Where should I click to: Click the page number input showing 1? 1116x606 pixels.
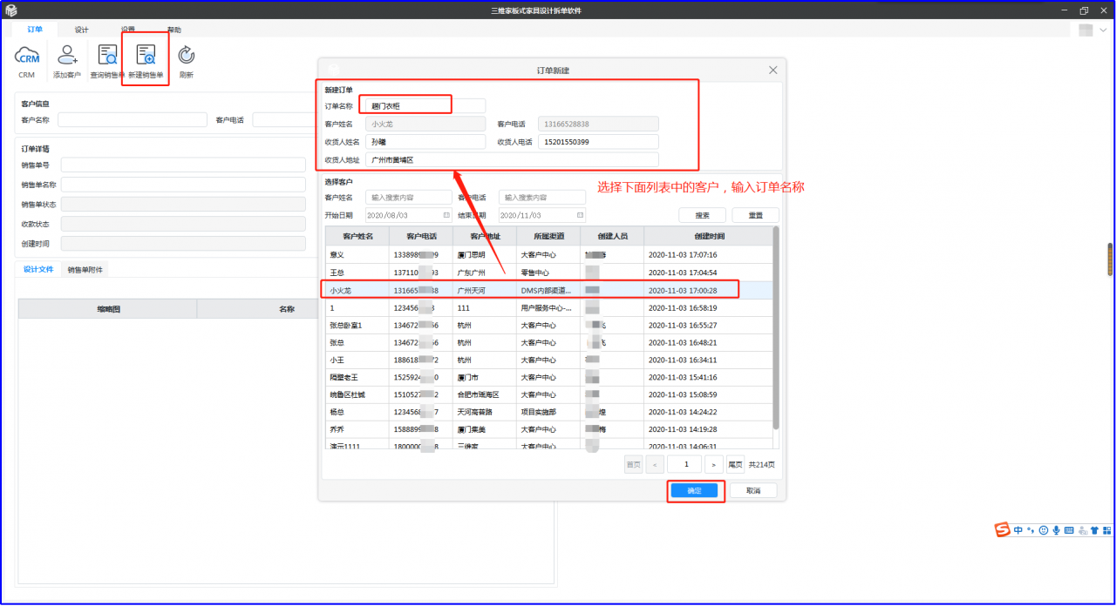684,465
